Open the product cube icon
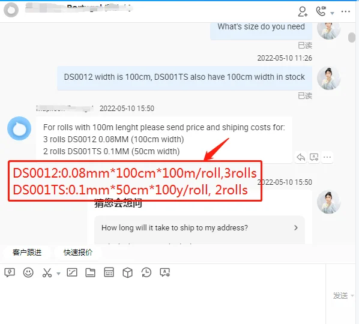 pyautogui.click(x=127, y=272)
